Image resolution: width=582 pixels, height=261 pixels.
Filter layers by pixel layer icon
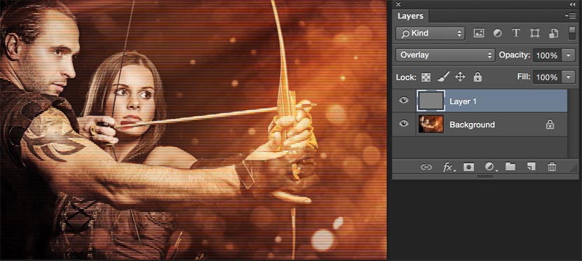click(x=479, y=33)
